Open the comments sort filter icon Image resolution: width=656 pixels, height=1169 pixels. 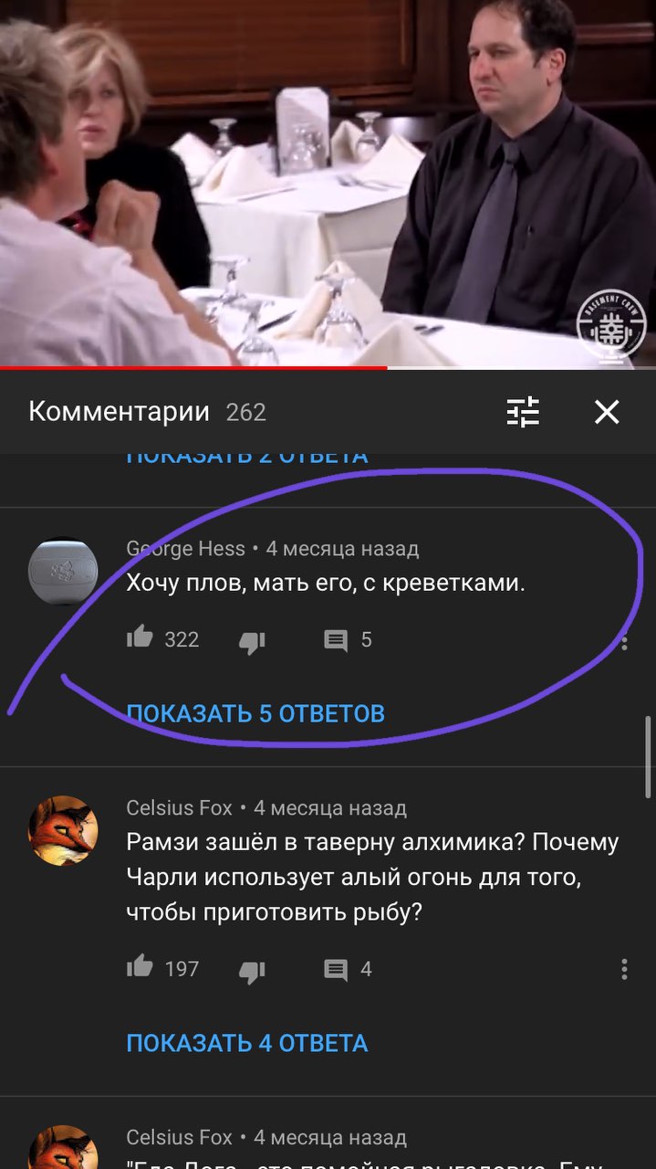pos(524,412)
